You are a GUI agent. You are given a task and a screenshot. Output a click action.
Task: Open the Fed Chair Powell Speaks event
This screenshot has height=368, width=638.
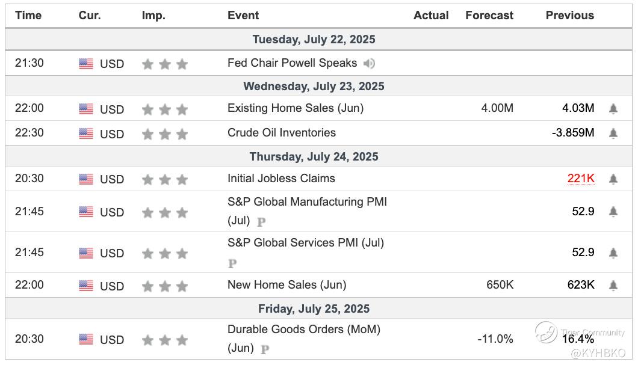point(292,63)
